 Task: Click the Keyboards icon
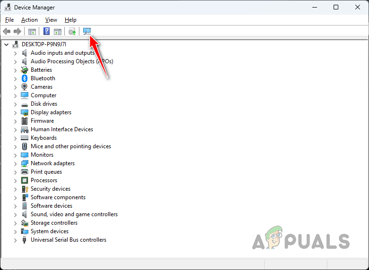[25, 138]
